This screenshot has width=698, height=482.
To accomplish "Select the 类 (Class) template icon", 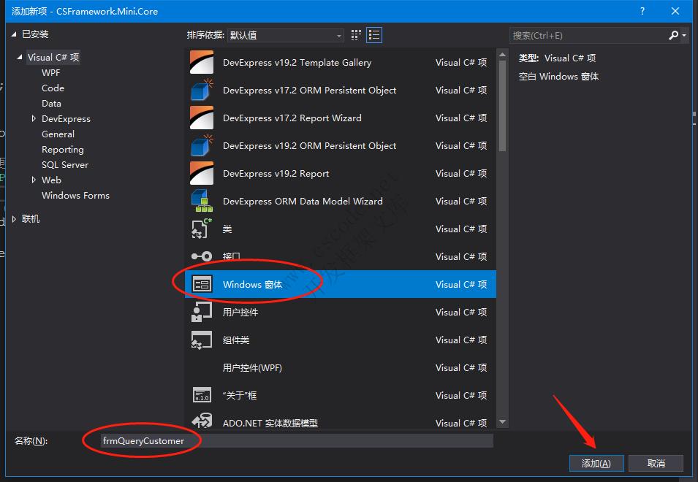I will [x=201, y=229].
